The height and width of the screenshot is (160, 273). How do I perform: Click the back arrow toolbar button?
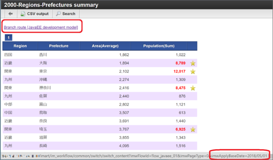point(10,14)
